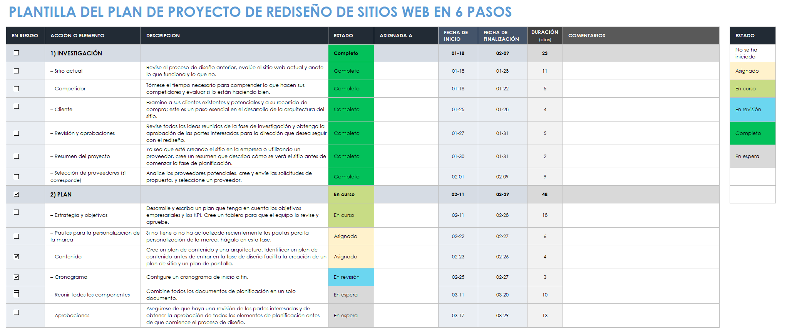Select the 'En revisión' legend swatch

(x=752, y=110)
